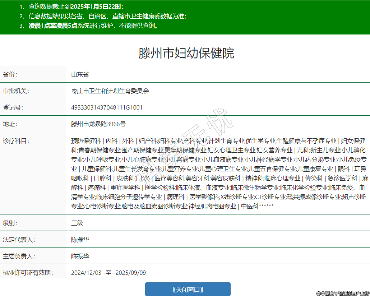Select the address 滕州市龙泉路3966号

point(98,124)
